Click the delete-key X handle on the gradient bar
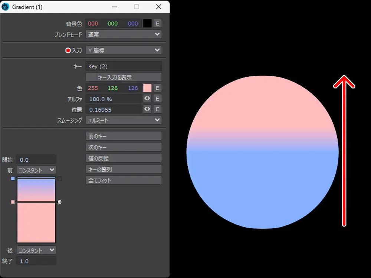 (x=60, y=202)
